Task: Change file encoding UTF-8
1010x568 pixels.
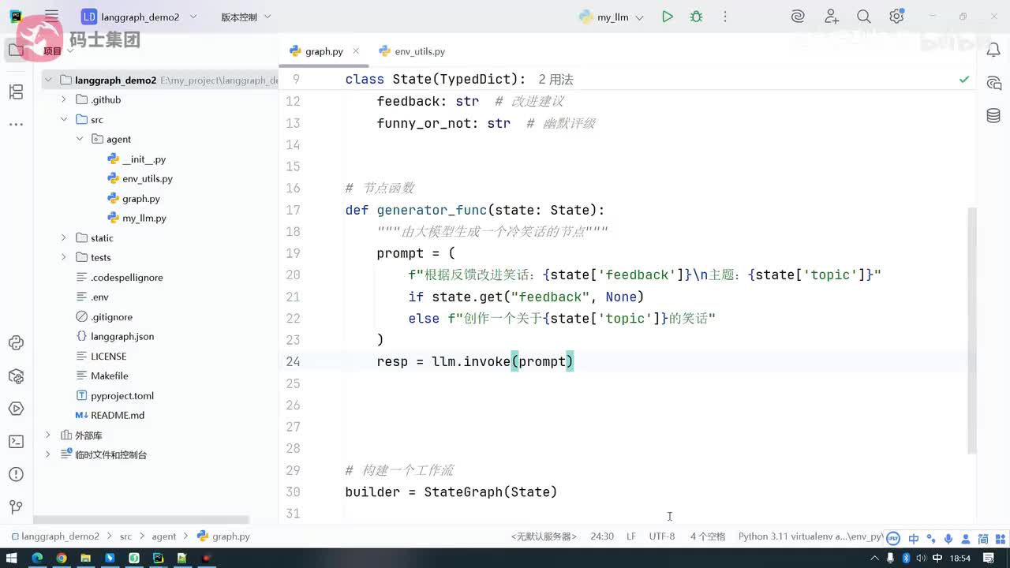Action: pyautogui.click(x=662, y=536)
